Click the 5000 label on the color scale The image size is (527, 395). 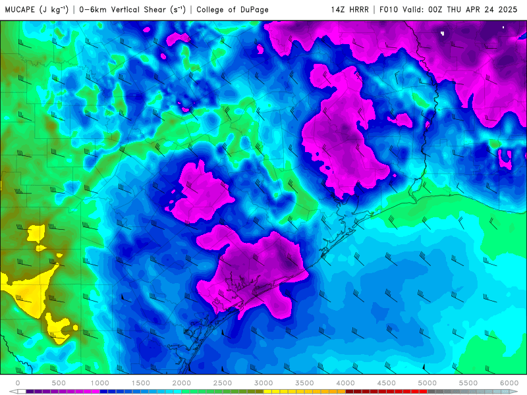coord(428,383)
